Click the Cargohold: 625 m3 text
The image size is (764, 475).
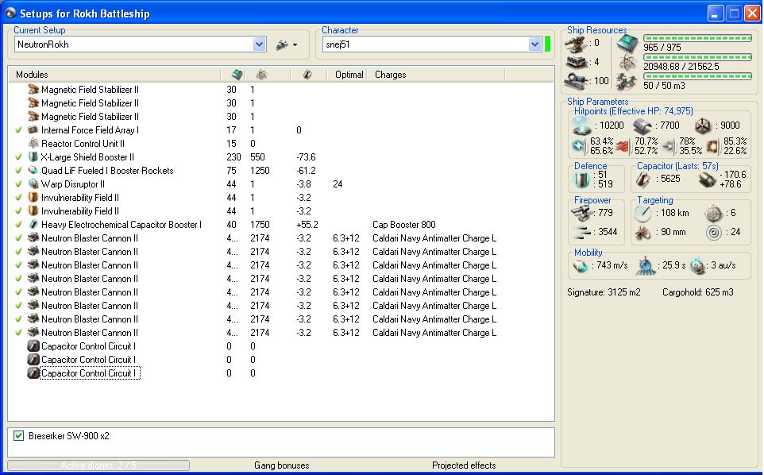coord(698,292)
